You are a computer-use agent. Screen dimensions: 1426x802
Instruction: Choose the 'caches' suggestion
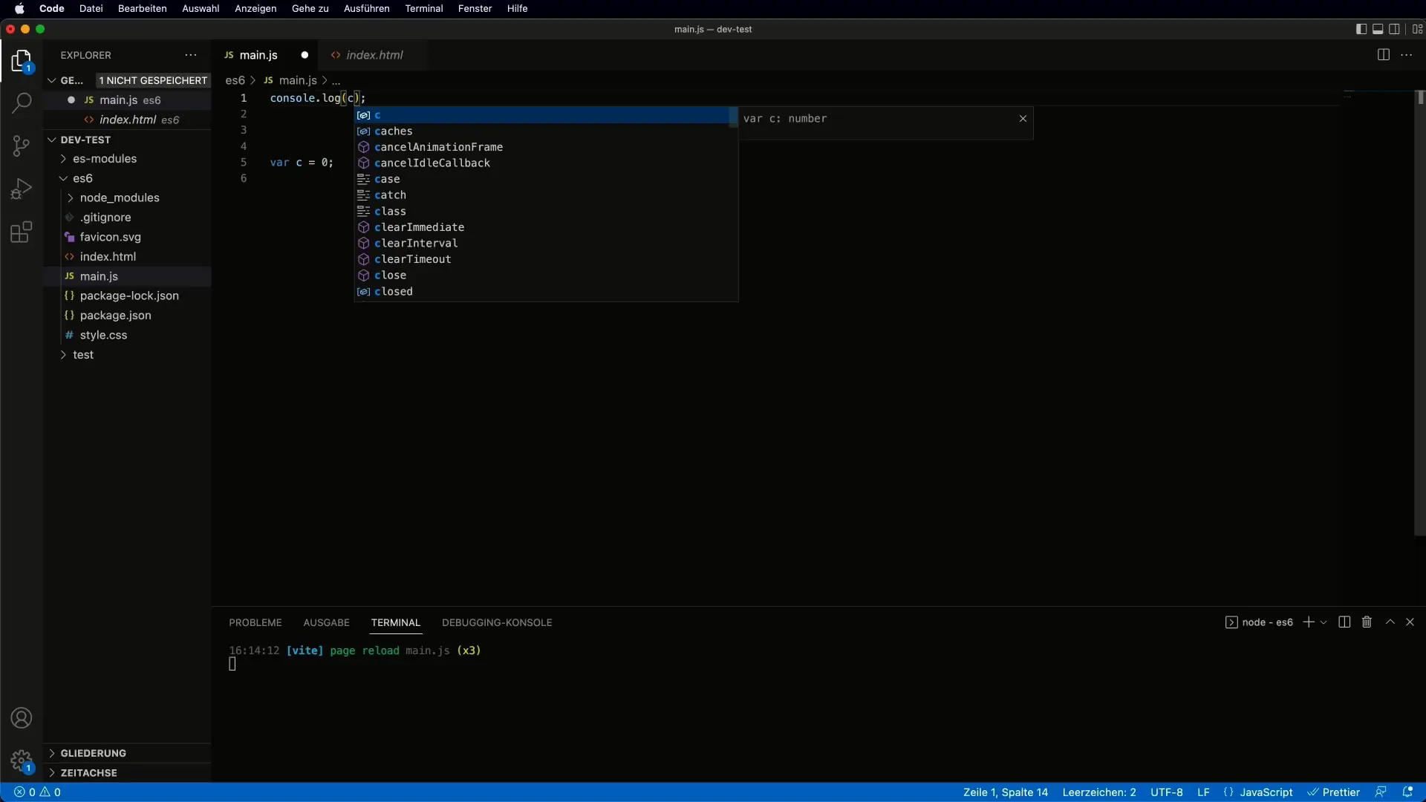click(546, 131)
